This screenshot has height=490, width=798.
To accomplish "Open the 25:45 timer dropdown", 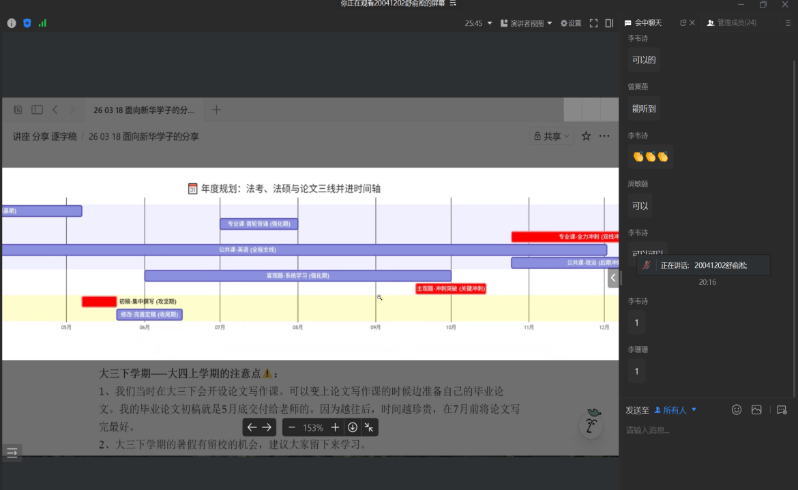I will 478,23.
